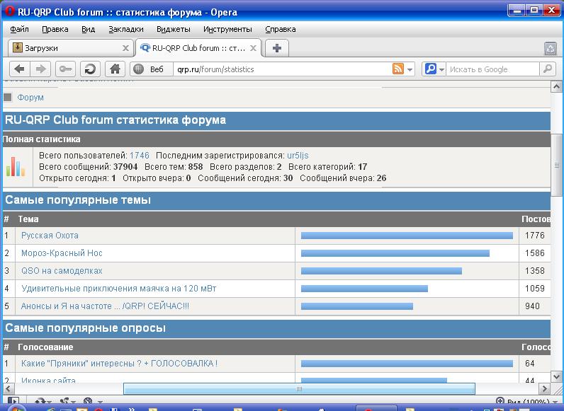This screenshot has width=564, height=411.
Task: Click the Тема column header
Action: 28,219
